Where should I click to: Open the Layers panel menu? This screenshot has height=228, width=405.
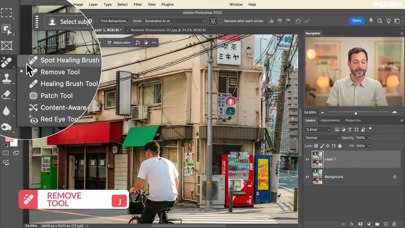pyautogui.click(x=402, y=120)
